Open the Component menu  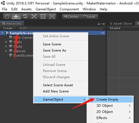tap(69, 9)
